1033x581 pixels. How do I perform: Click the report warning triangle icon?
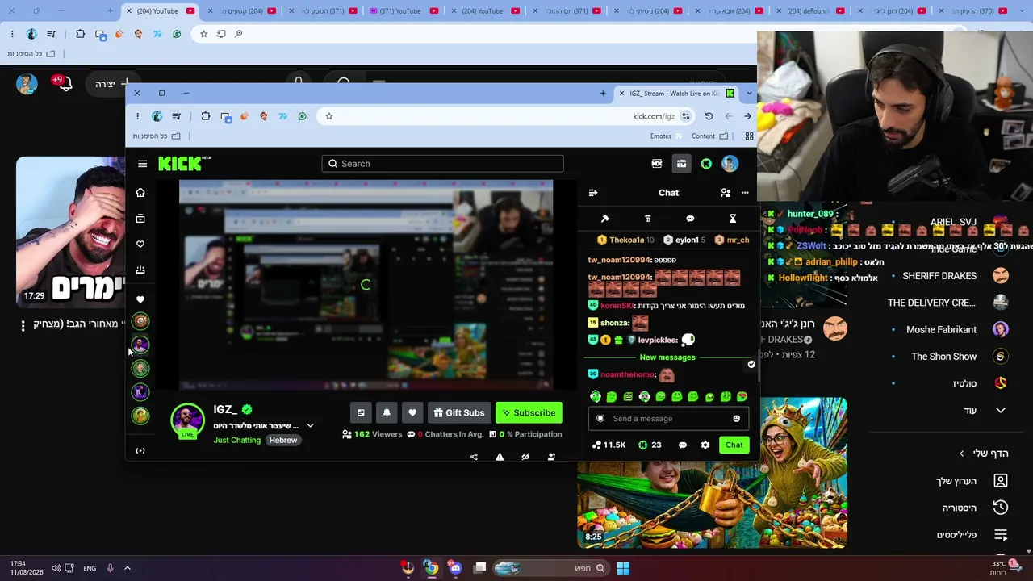[500, 457]
